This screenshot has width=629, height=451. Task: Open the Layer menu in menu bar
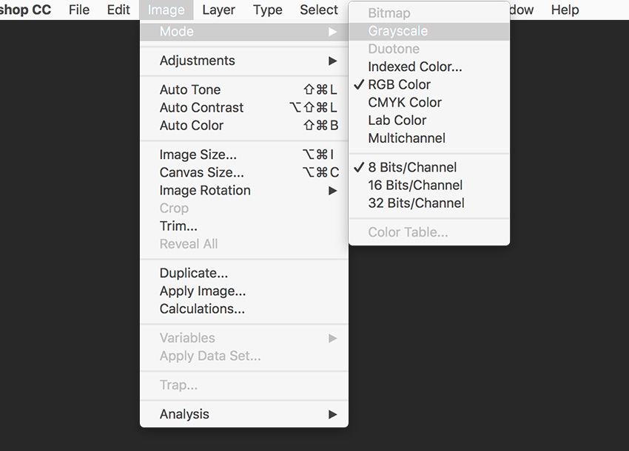click(x=218, y=10)
